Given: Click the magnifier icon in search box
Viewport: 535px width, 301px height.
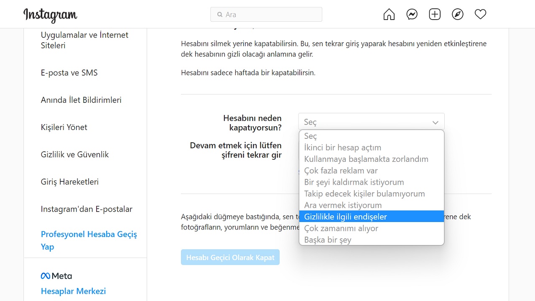Looking at the screenshot, I should 220,15.
